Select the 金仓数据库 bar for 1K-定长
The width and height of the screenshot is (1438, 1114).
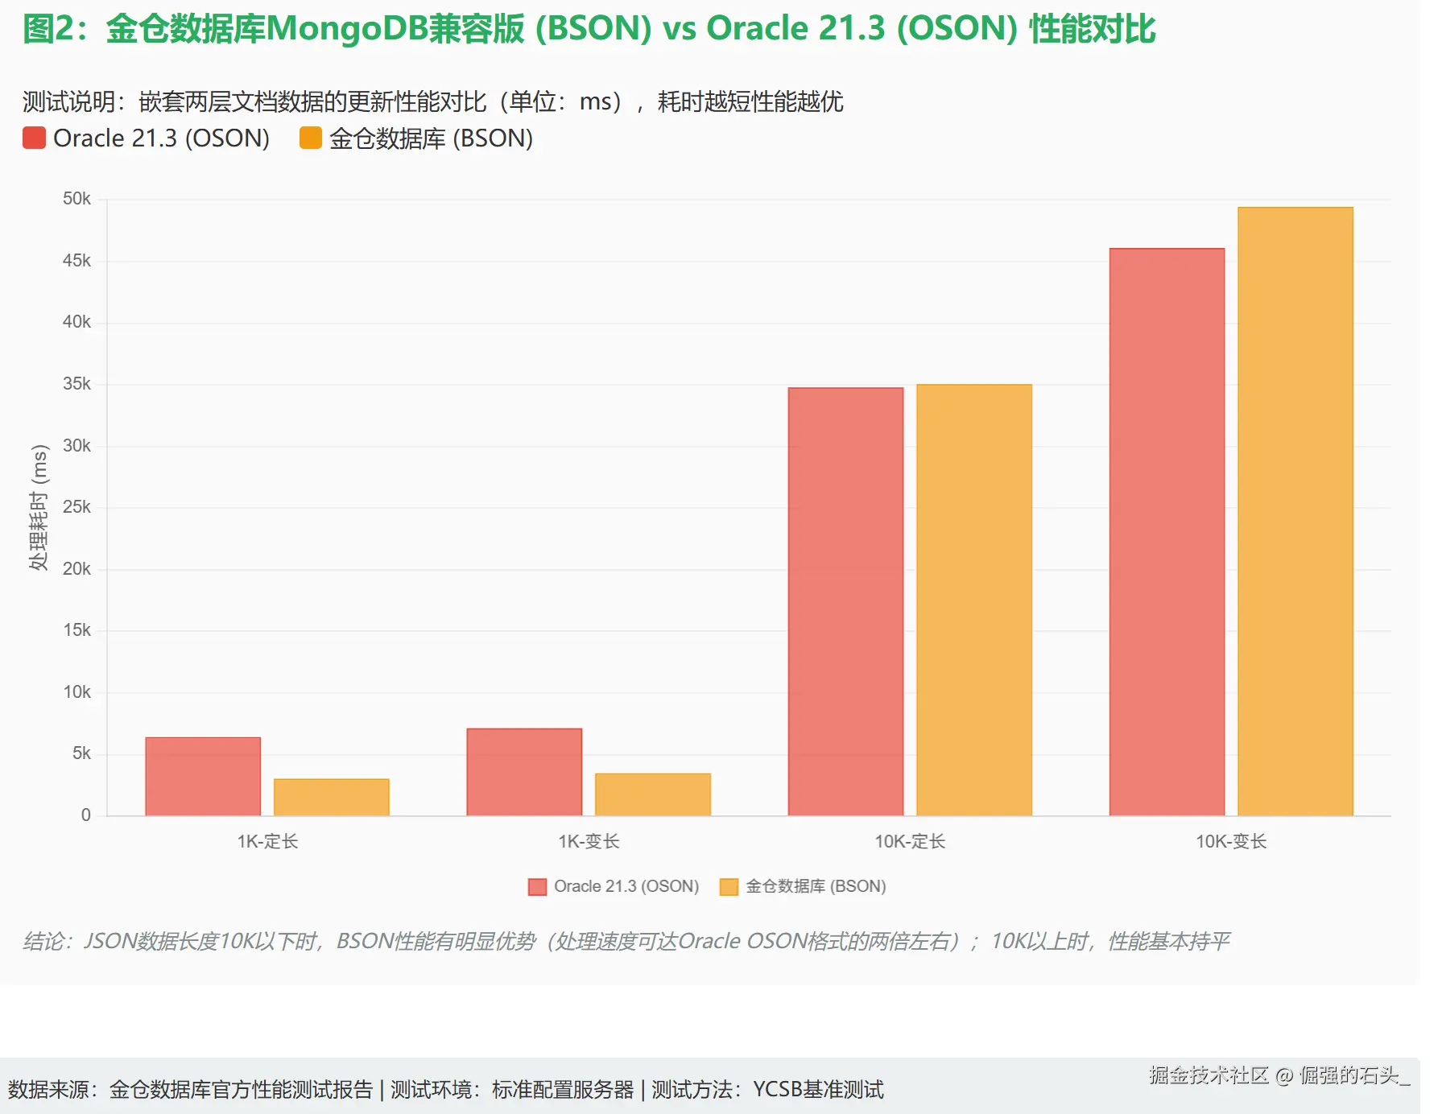[x=332, y=797]
